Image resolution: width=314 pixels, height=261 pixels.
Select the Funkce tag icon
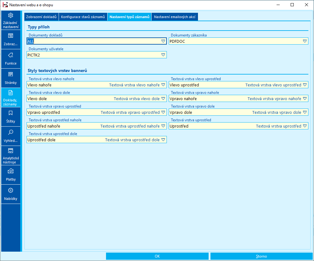11,55
